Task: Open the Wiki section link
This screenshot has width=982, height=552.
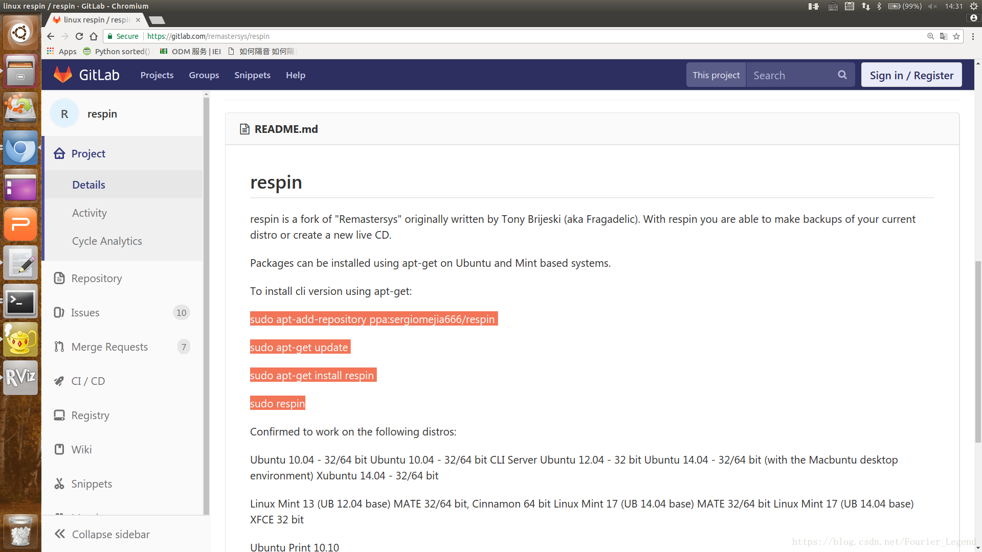Action: point(81,449)
